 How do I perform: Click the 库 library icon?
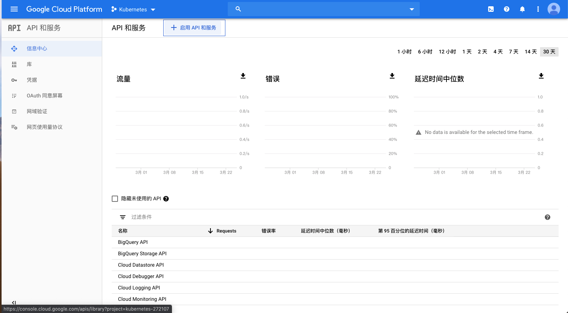14,64
